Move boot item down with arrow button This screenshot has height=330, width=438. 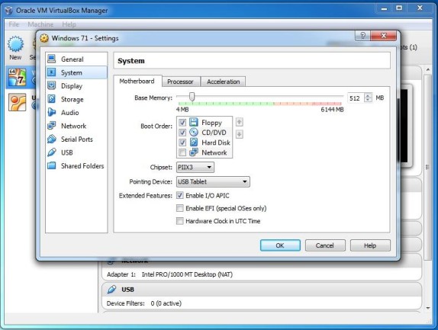pyautogui.click(x=240, y=134)
